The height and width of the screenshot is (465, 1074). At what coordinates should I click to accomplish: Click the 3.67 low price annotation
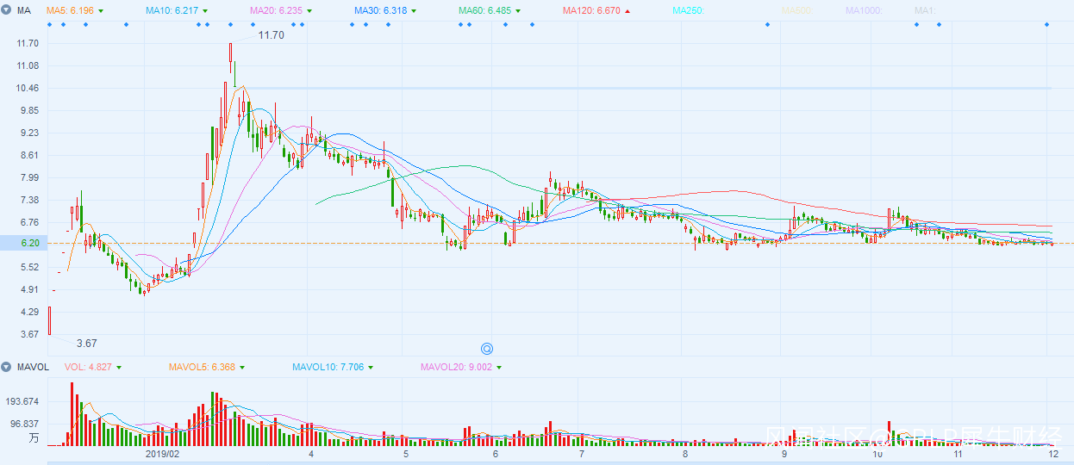tap(87, 343)
